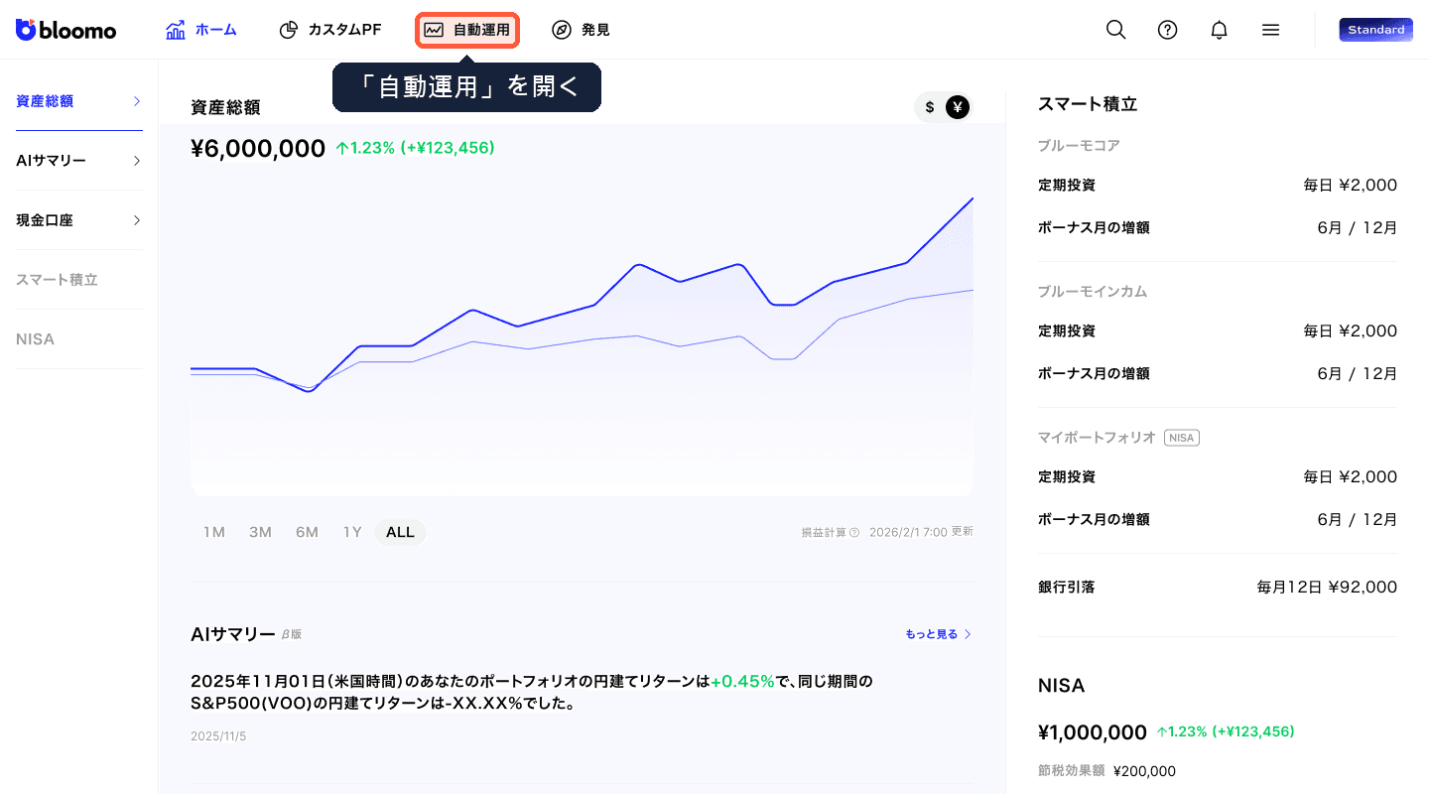Click ブルーモコア heading

pos(1079,146)
